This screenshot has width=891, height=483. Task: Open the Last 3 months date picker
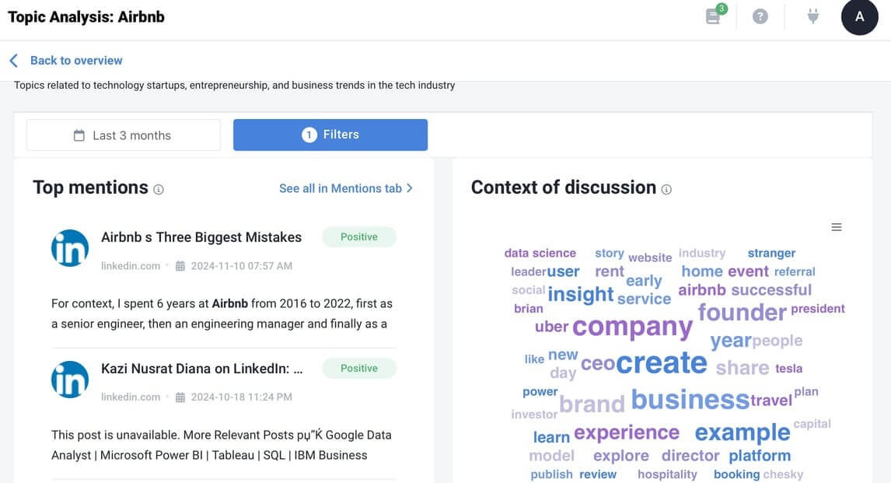pyautogui.click(x=124, y=135)
